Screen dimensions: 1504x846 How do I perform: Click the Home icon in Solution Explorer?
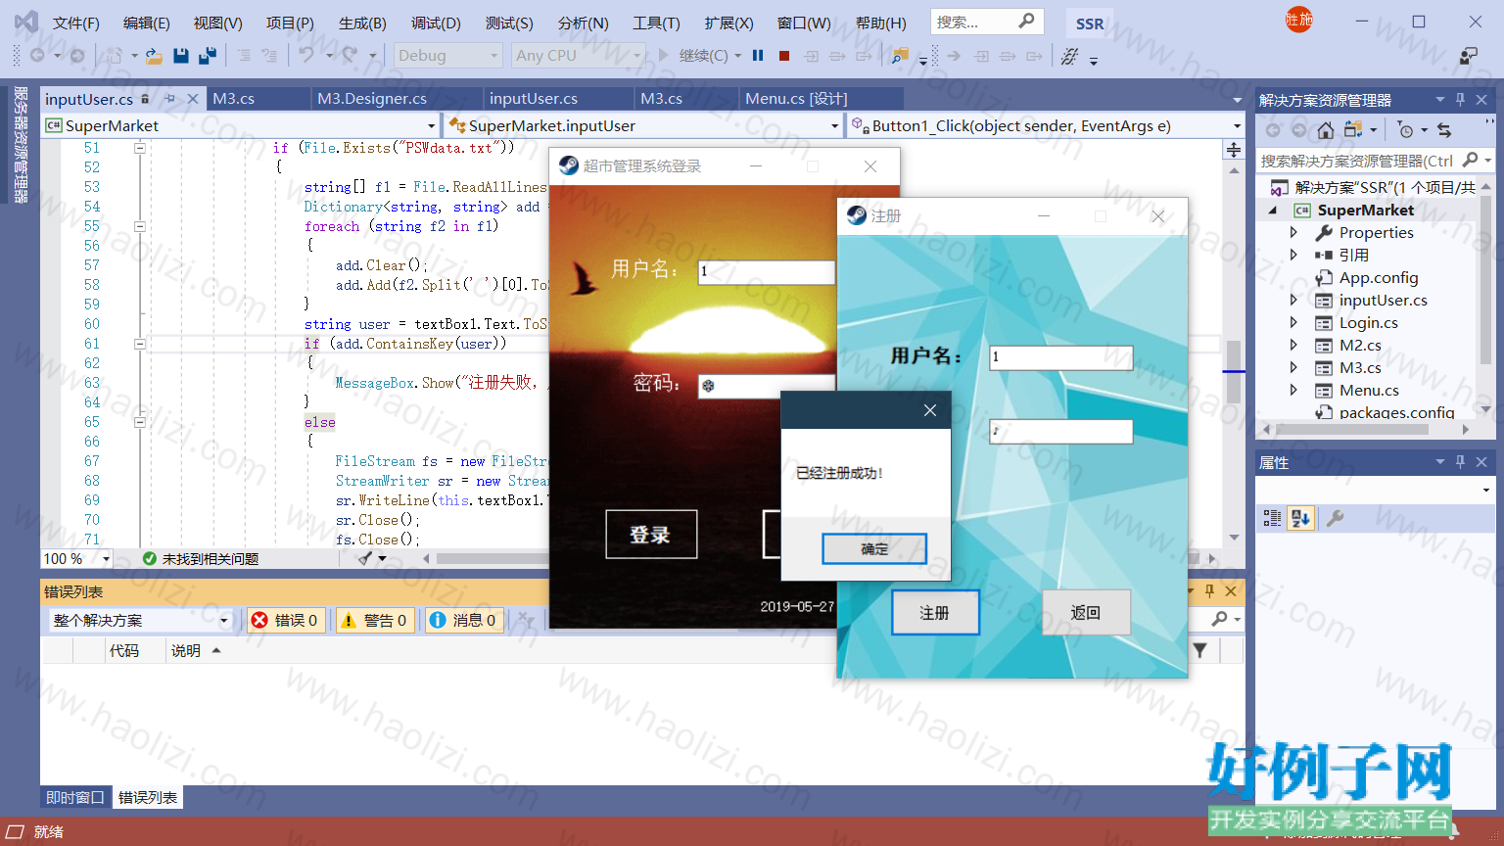click(x=1326, y=130)
